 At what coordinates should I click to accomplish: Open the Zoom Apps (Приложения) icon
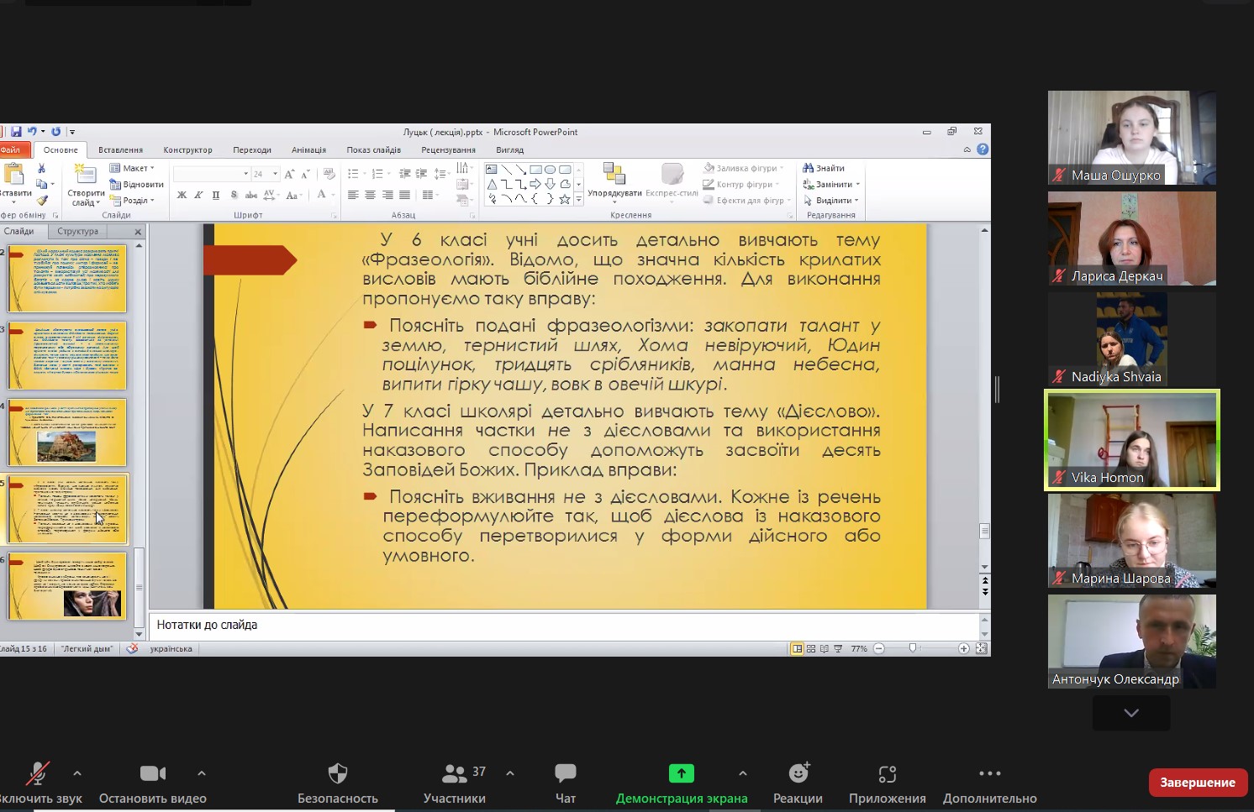tap(887, 773)
